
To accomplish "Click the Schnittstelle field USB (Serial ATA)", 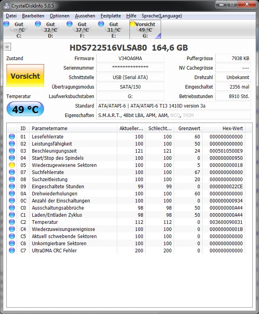I will point(130,77).
